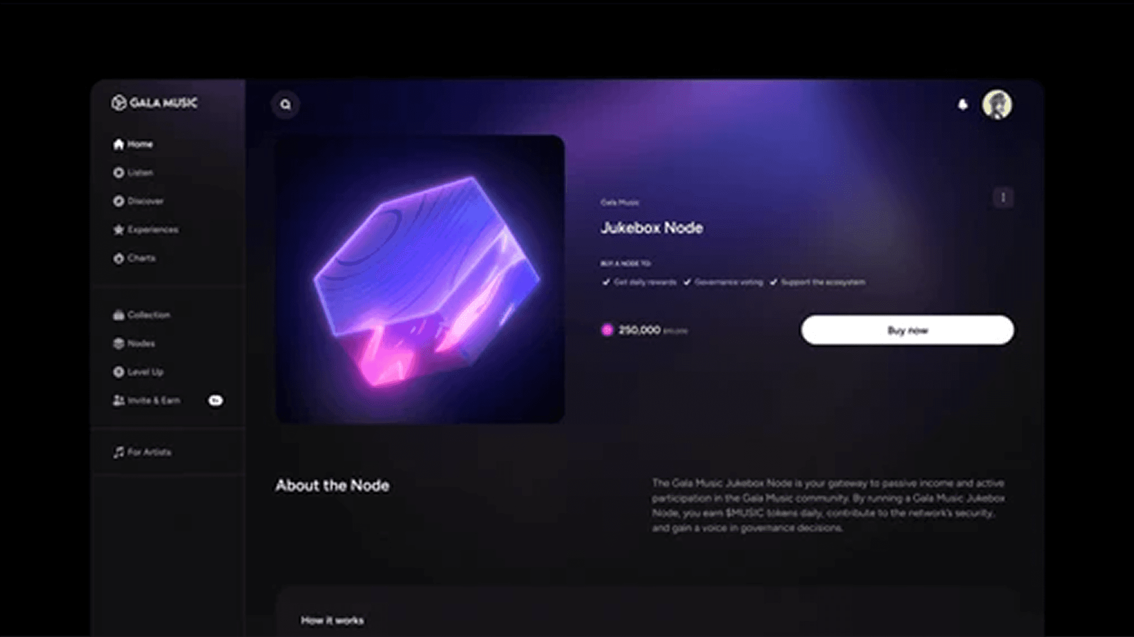Click the Jukebox Node artwork image
The image size is (1134, 637).
point(420,279)
